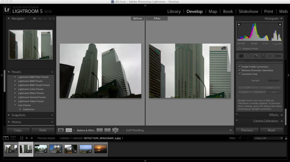290x162 pixels.
Task: Create a new snapshot with plus icon
Action: 52,115
